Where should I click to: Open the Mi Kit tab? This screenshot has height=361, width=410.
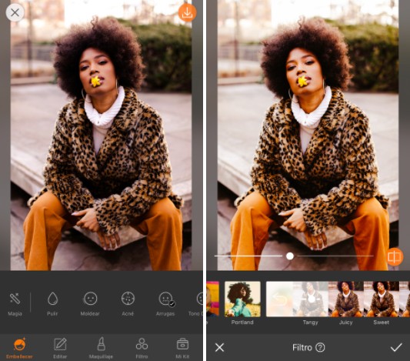tap(182, 348)
